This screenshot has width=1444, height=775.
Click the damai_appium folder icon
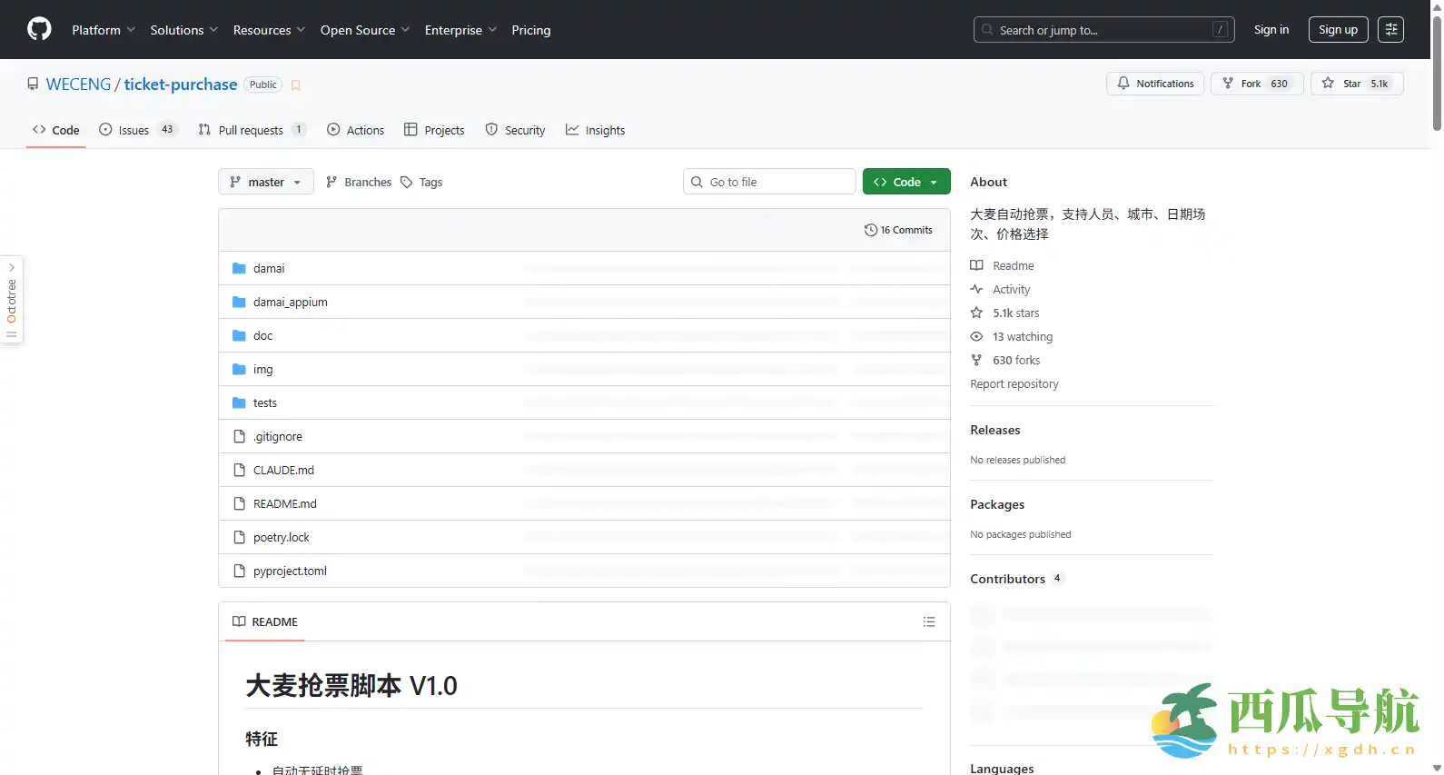click(239, 302)
